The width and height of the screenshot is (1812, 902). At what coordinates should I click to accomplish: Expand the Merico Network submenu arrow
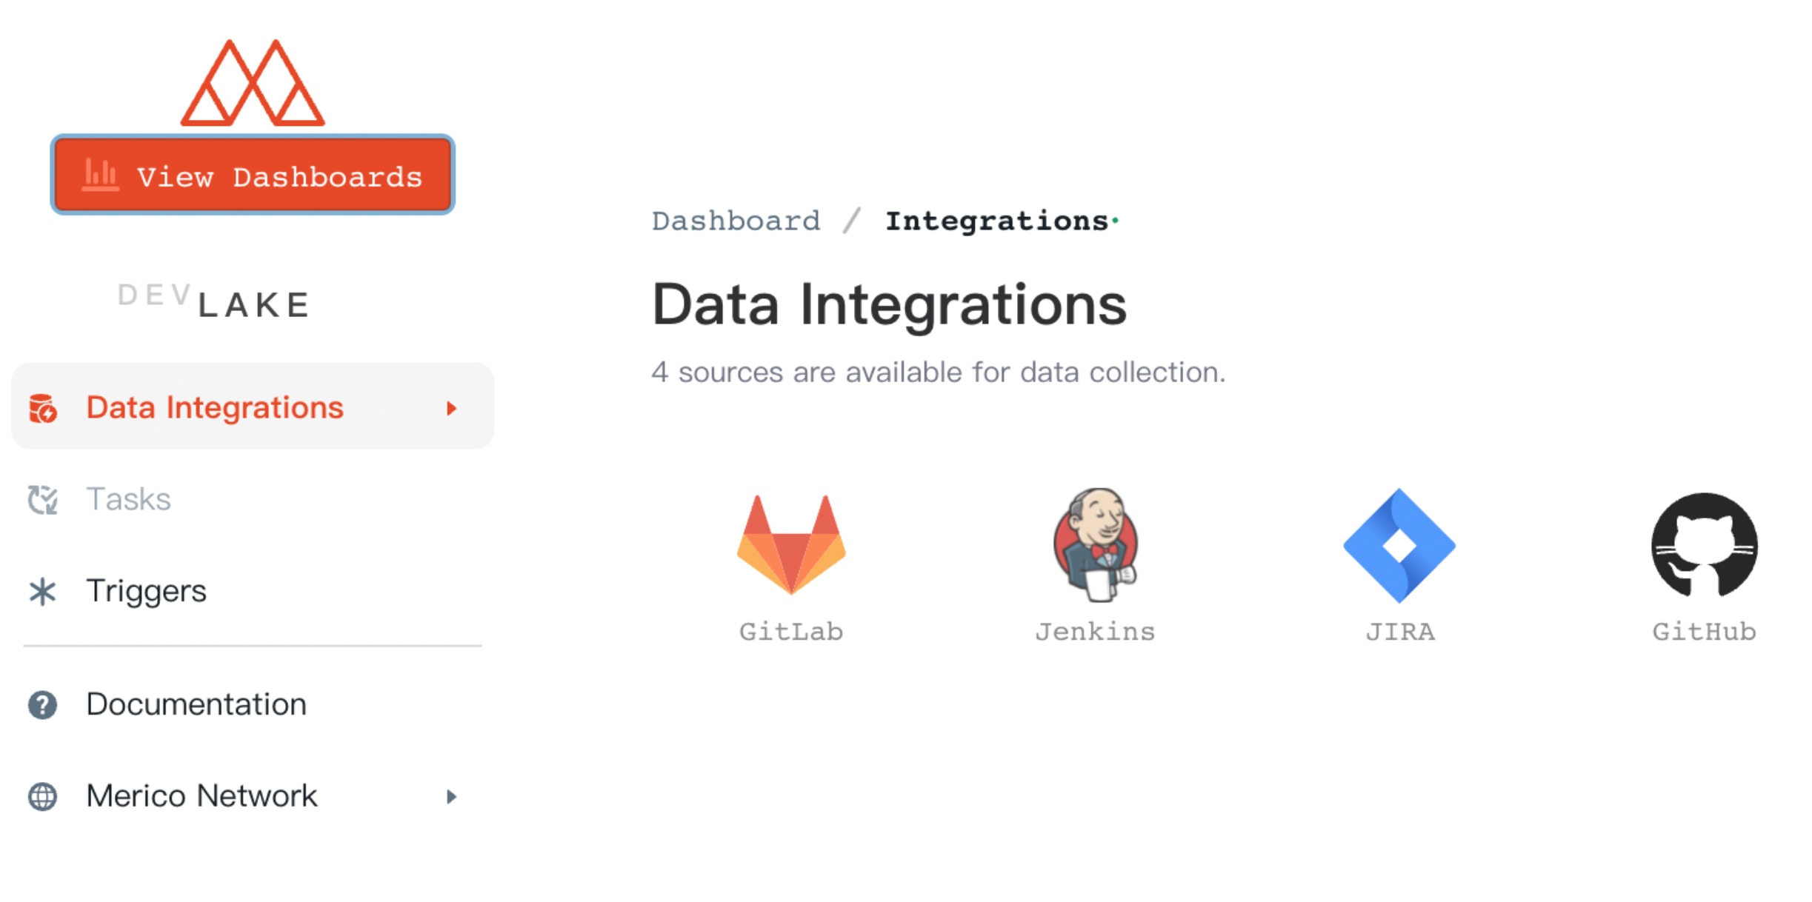pyautogui.click(x=451, y=797)
